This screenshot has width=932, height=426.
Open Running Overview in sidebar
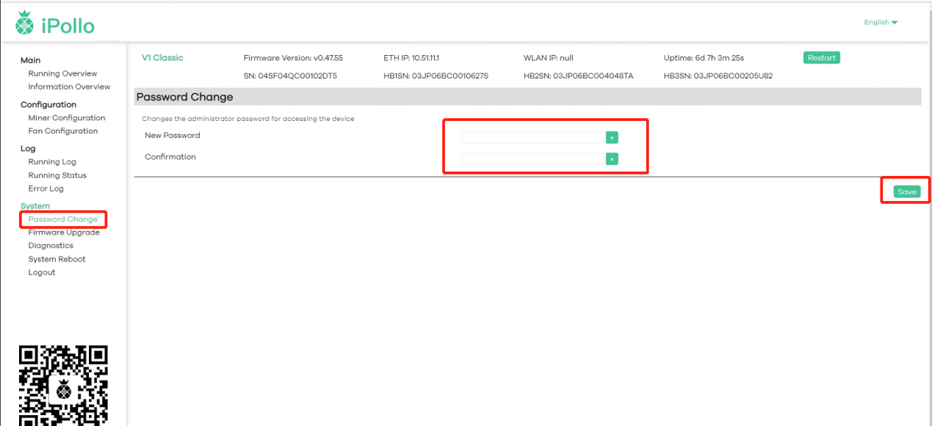coord(62,73)
